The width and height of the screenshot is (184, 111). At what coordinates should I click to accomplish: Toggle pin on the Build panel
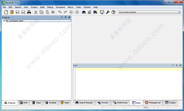(x=177, y=65)
